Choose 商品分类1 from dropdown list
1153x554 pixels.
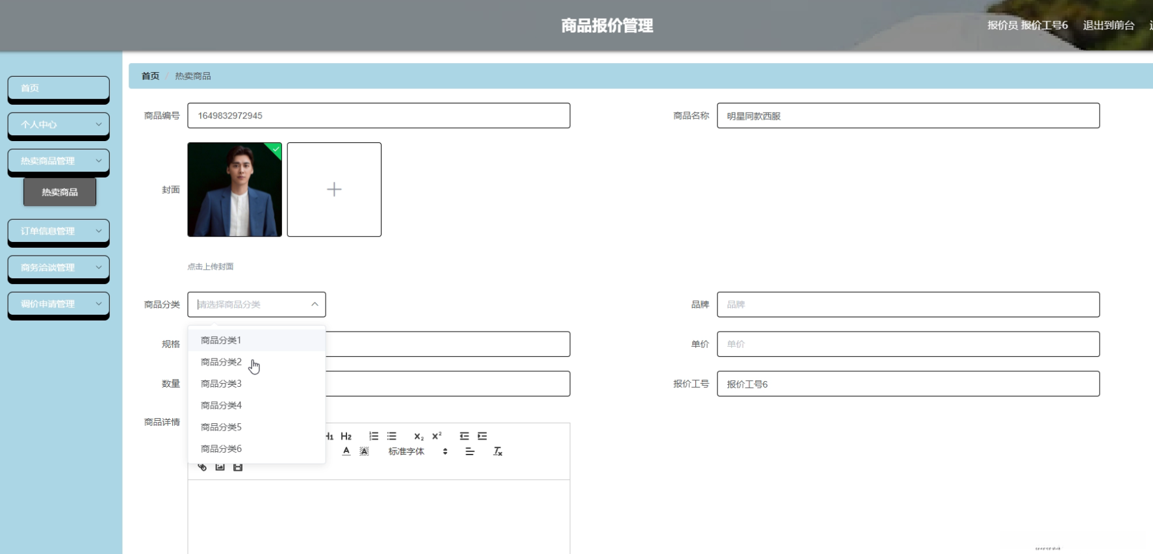[257, 340]
